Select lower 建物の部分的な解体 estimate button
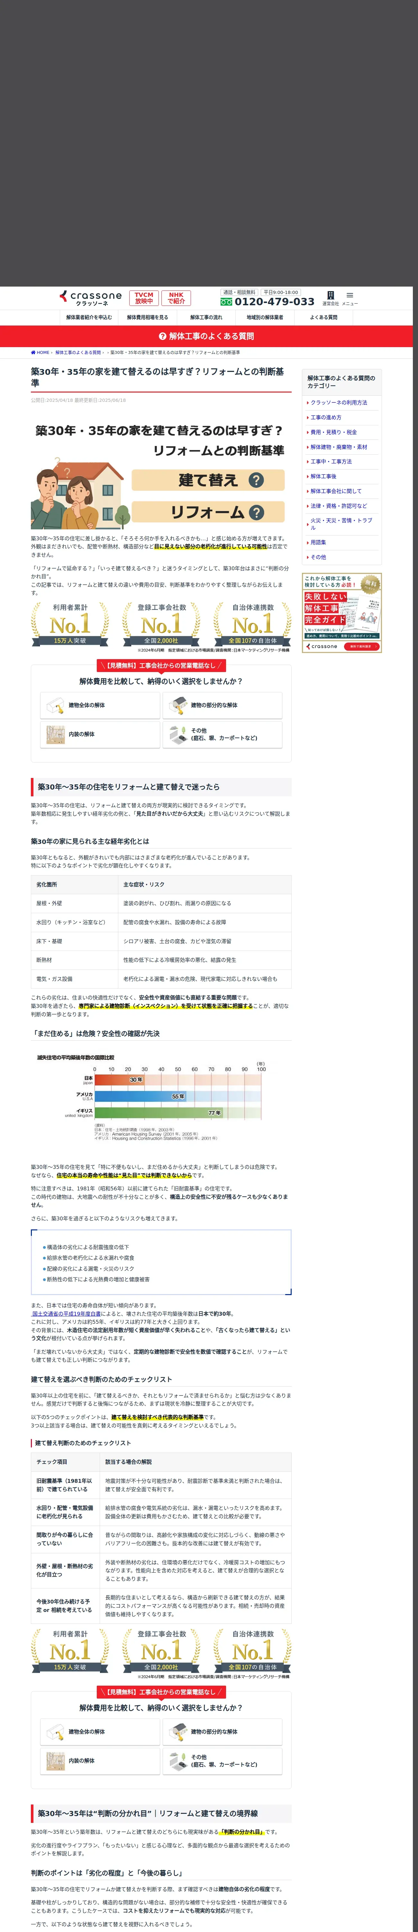Viewport: 418px width, 1932px height. click(x=223, y=1732)
